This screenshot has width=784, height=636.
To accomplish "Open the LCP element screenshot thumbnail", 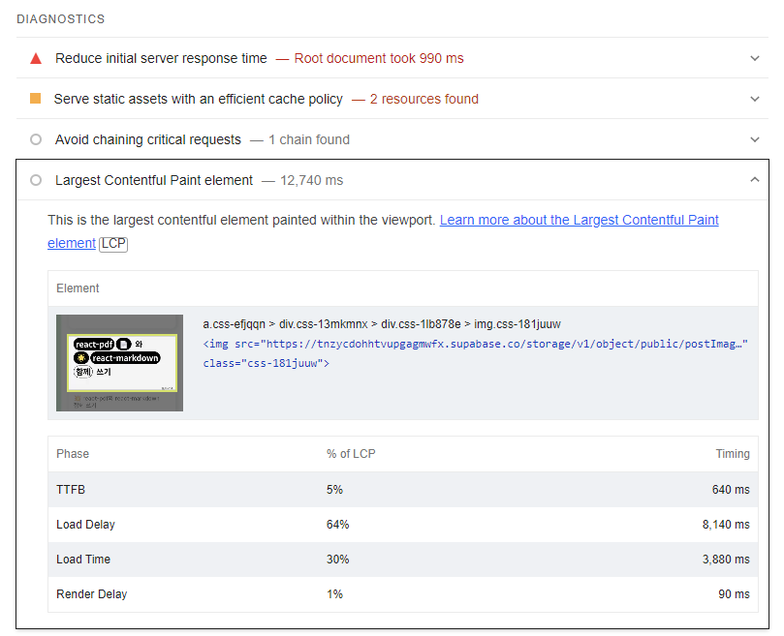I will tap(119, 363).
